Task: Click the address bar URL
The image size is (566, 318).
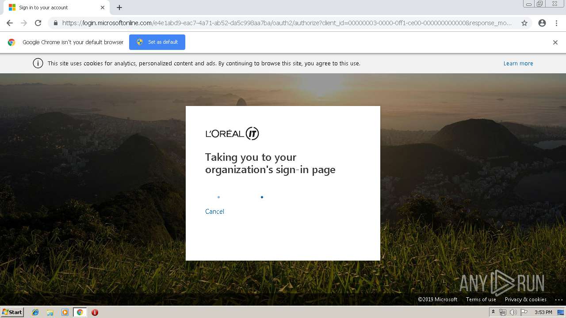Action: tap(287, 23)
